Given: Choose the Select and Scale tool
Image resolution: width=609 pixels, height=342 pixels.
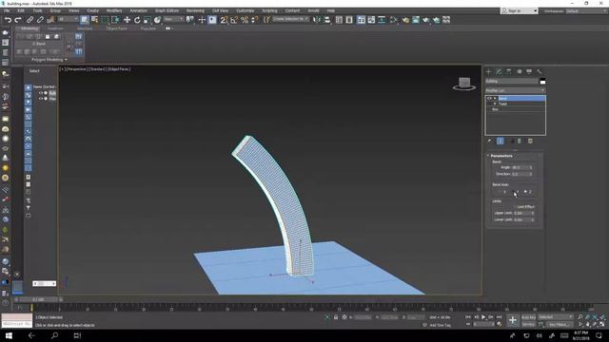Looking at the screenshot, I should [147, 20].
